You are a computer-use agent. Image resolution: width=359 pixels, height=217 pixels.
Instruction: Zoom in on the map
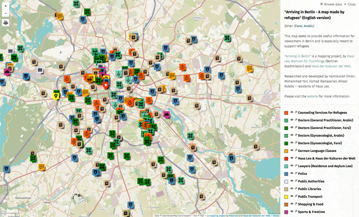(x=5, y=6)
